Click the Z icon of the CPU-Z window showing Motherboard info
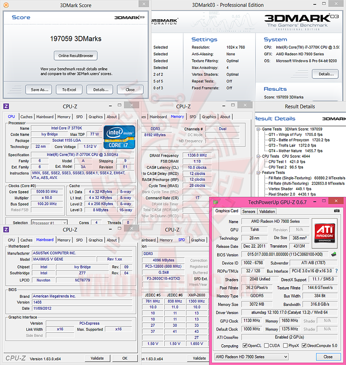The width and height of the screenshot is (346, 365). point(6,230)
